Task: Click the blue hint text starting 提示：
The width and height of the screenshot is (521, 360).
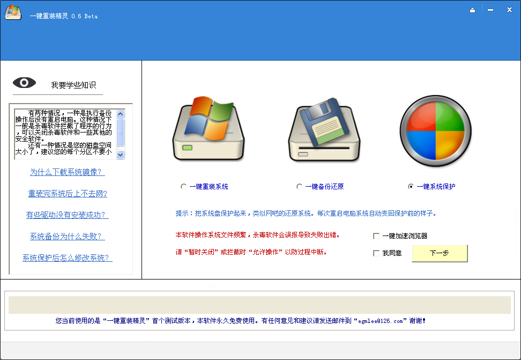Action: click(x=306, y=214)
